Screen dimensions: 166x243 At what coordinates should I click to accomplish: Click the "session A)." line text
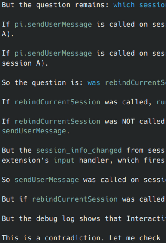tap(25, 63)
